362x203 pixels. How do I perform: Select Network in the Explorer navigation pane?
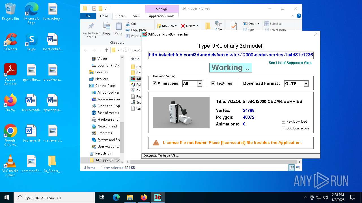pos(98,79)
